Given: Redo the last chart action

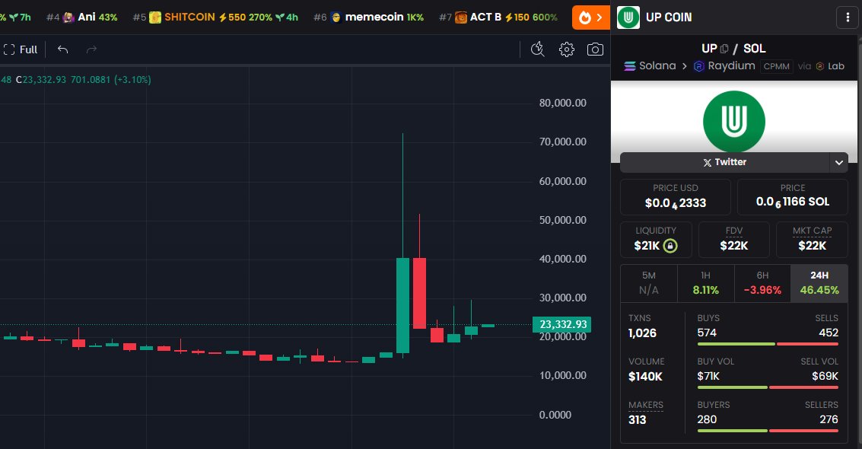Looking at the screenshot, I should 91,49.
